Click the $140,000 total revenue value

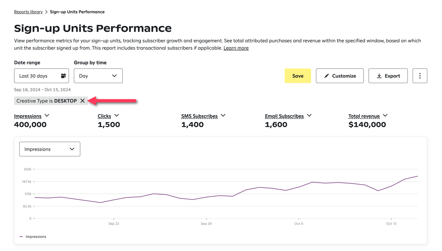tap(367, 124)
